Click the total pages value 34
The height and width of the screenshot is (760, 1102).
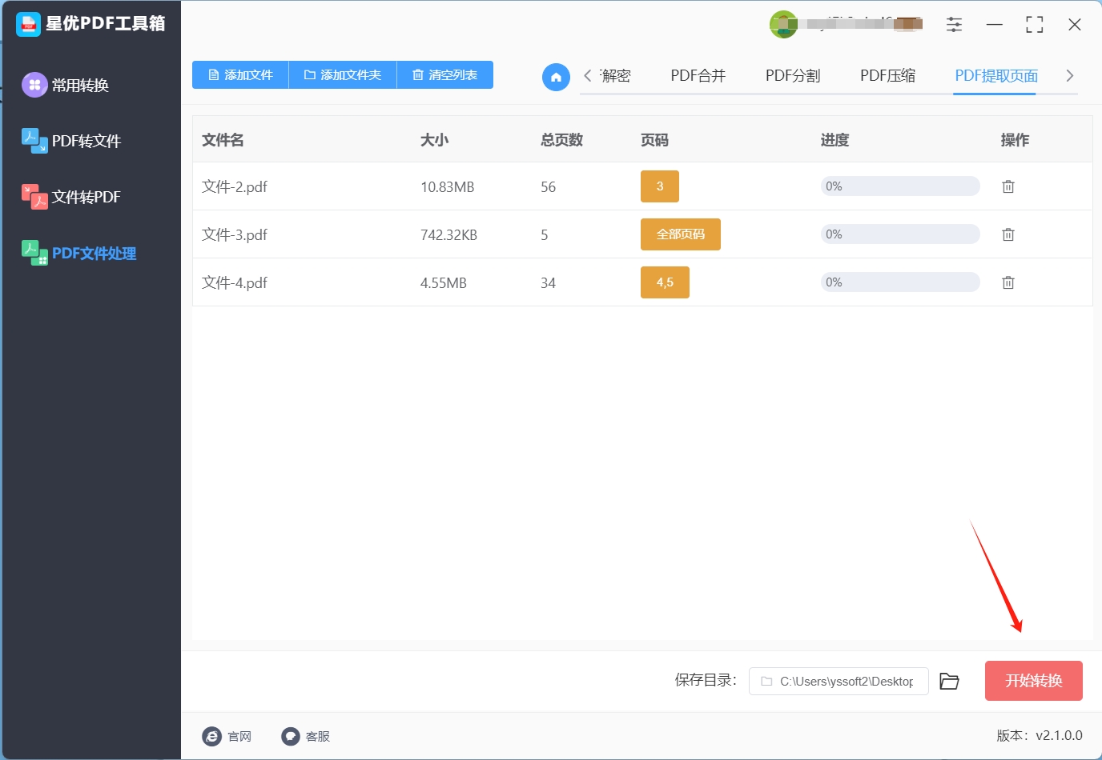pos(548,283)
